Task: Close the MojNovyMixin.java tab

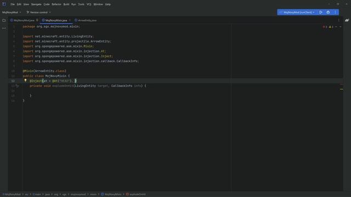Action: point(70,20)
